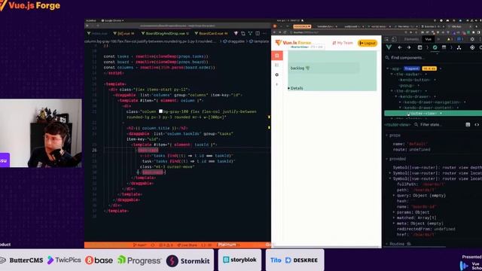
Task: Click the backlog column title
Action: (x=297, y=69)
